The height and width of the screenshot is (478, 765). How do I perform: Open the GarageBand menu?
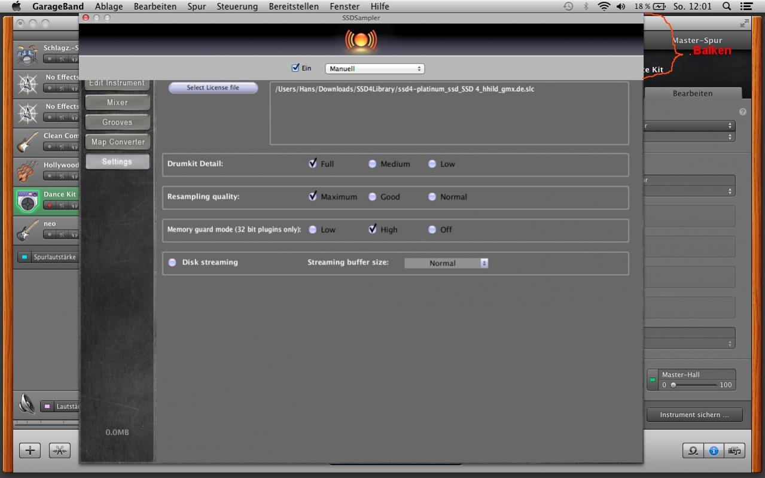click(x=57, y=7)
